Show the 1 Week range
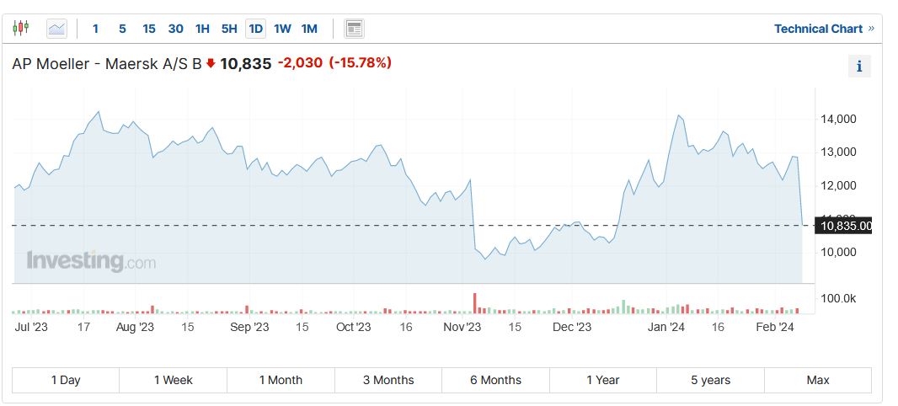Viewport: 898px width, 406px height. coord(173,380)
